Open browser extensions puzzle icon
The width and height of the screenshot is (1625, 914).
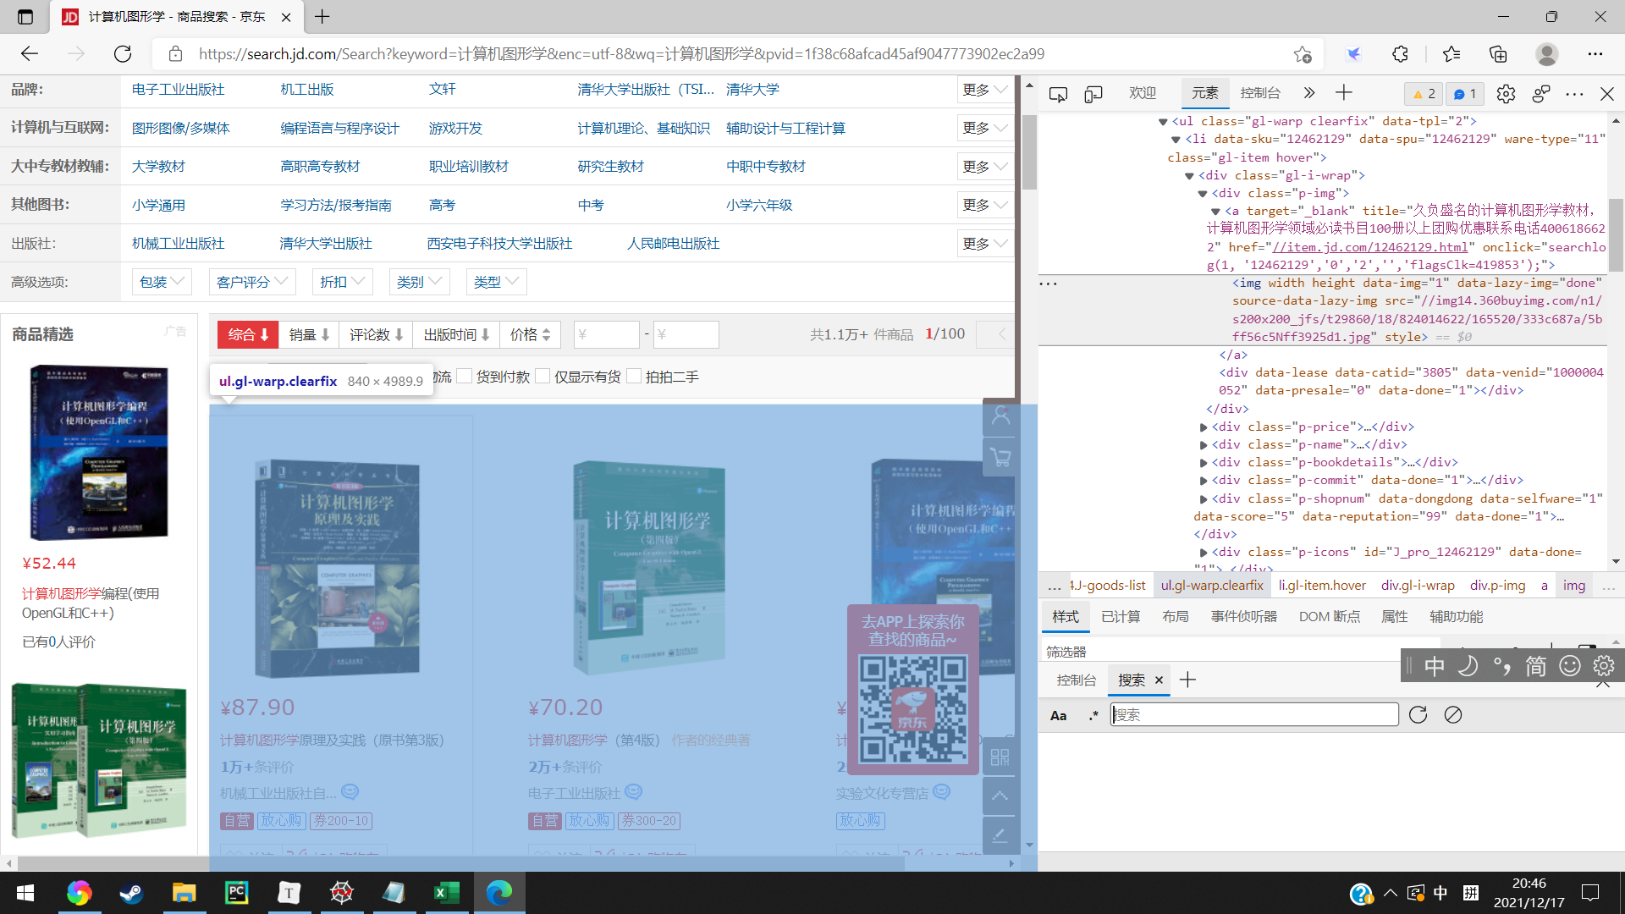pos(1401,54)
